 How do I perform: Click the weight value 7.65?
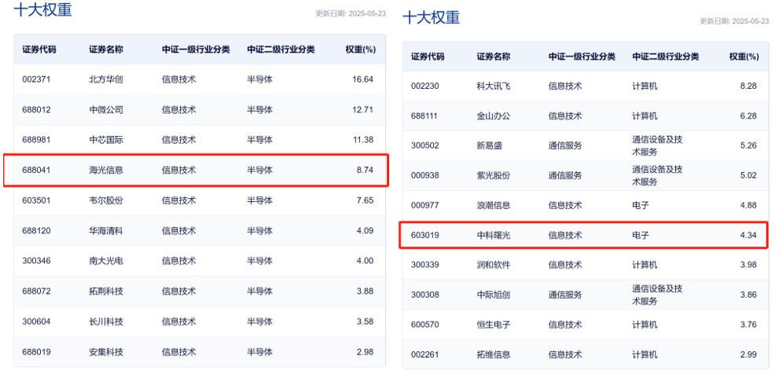(x=366, y=200)
